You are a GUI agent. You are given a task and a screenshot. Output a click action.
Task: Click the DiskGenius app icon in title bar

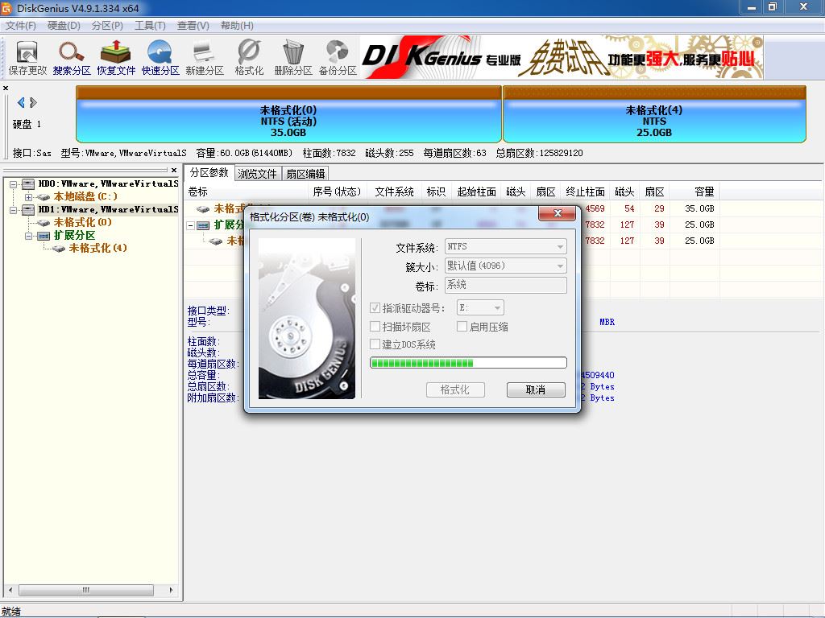tap(6, 8)
